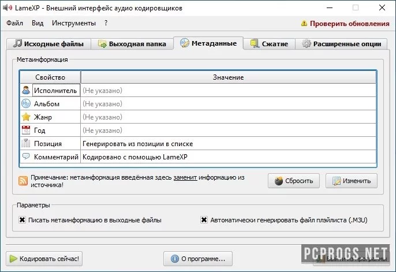Click the gear icon on advanced options tab
The image size is (396, 272).
click(307, 44)
